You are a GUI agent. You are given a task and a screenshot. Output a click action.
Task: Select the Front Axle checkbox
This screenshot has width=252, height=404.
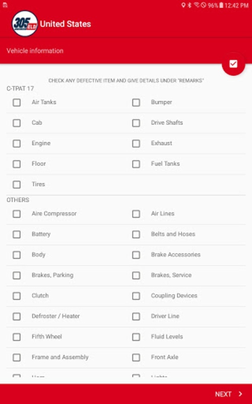[136, 358]
